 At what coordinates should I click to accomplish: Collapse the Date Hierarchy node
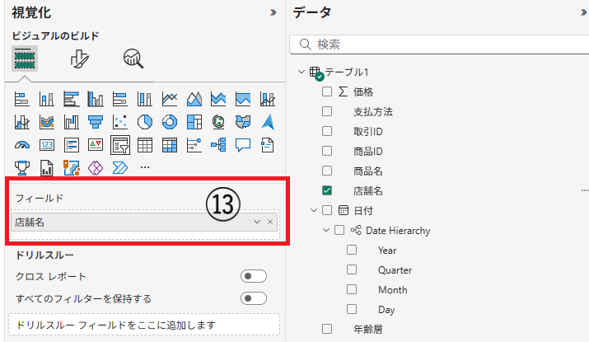[x=326, y=231]
